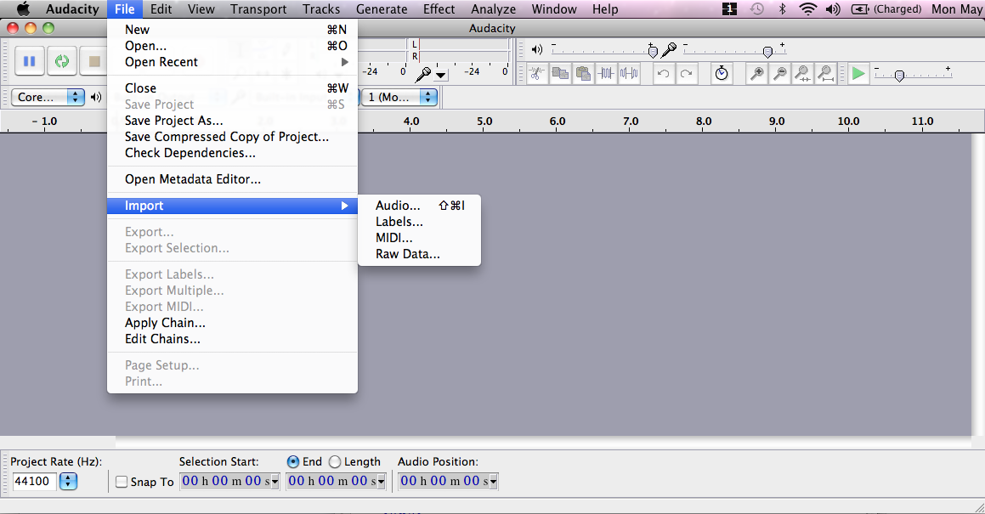Choose Audio... from the Import submenu

pos(398,206)
